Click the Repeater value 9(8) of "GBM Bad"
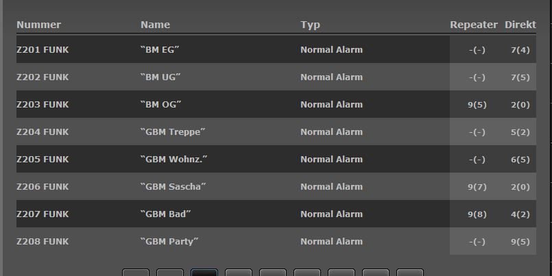The height and width of the screenshot is (276, 552). tap(477, 214)
